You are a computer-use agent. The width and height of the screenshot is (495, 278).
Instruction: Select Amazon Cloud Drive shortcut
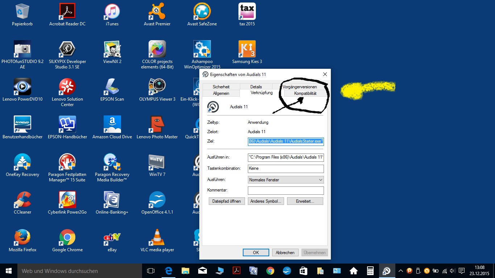coord(112,128)
